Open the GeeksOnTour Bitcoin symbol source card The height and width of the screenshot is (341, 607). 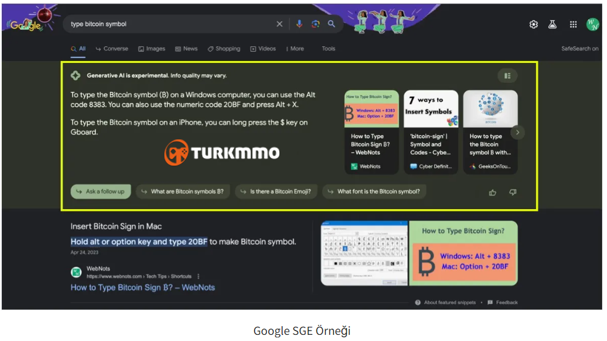pos(490,132)
